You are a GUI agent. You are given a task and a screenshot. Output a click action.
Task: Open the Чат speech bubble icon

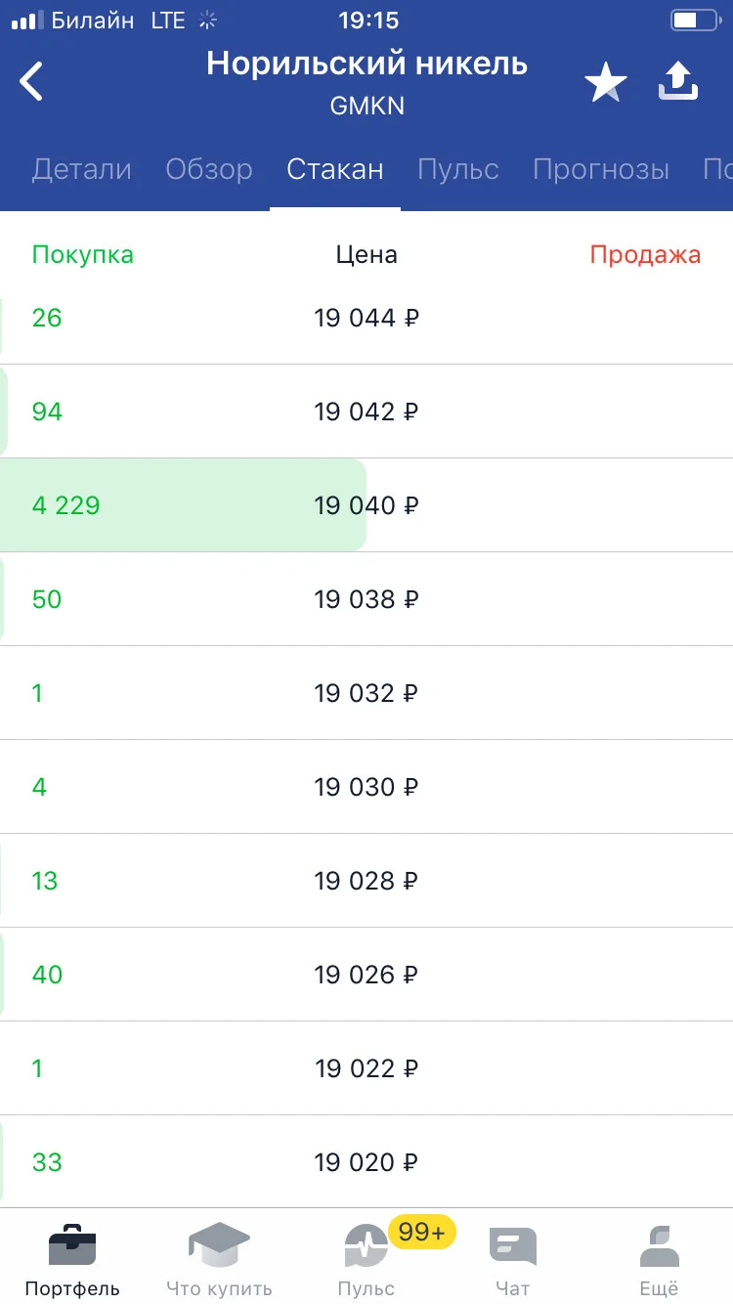512,1246
